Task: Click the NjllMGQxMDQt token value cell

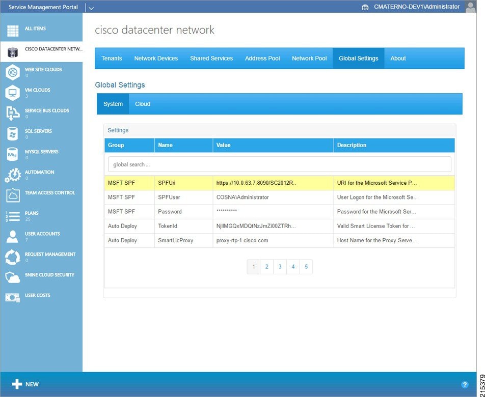Action: (274, 226)
